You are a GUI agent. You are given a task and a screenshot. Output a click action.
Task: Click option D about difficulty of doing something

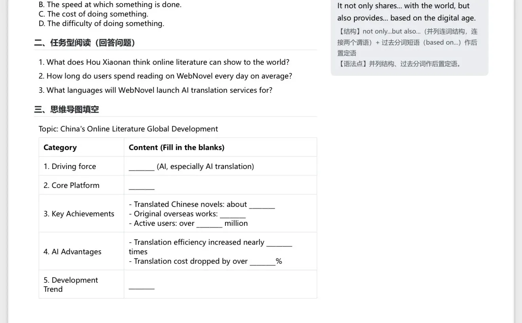(x=101, y=24)
